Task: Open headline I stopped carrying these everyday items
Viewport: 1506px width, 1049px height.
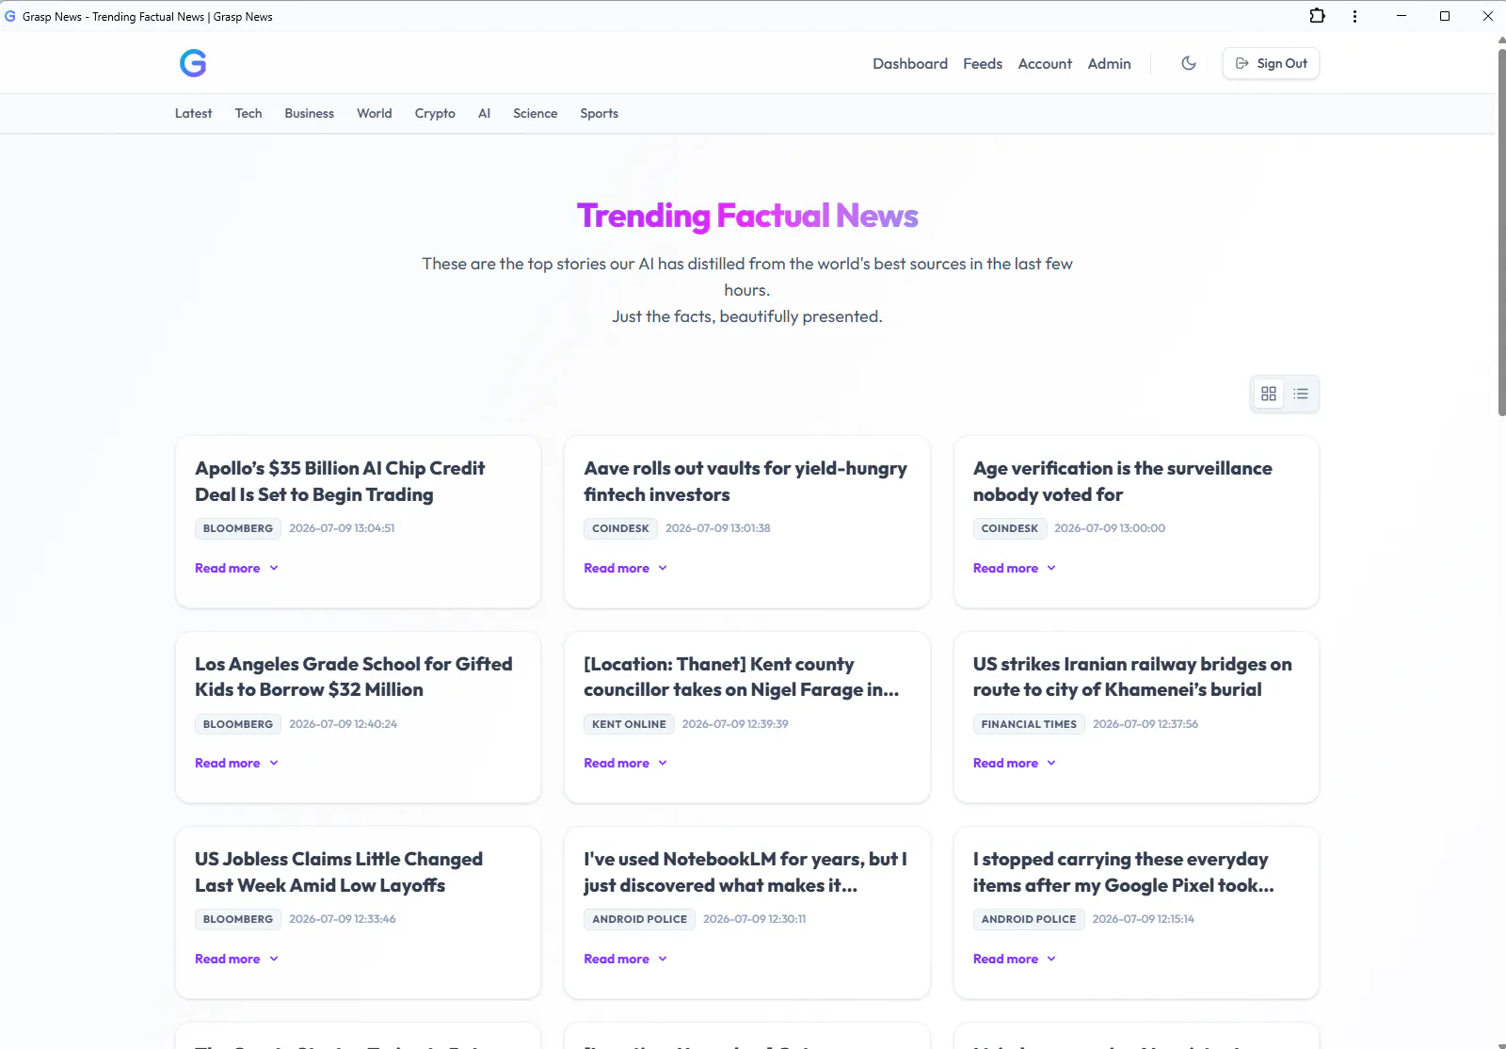Action: coord(1124,872)
